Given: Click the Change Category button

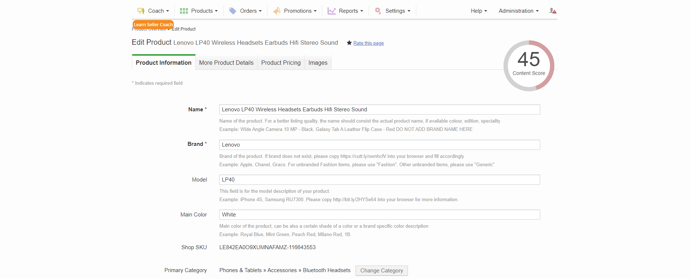Looking at the screenshot, I should pos(382,271).
